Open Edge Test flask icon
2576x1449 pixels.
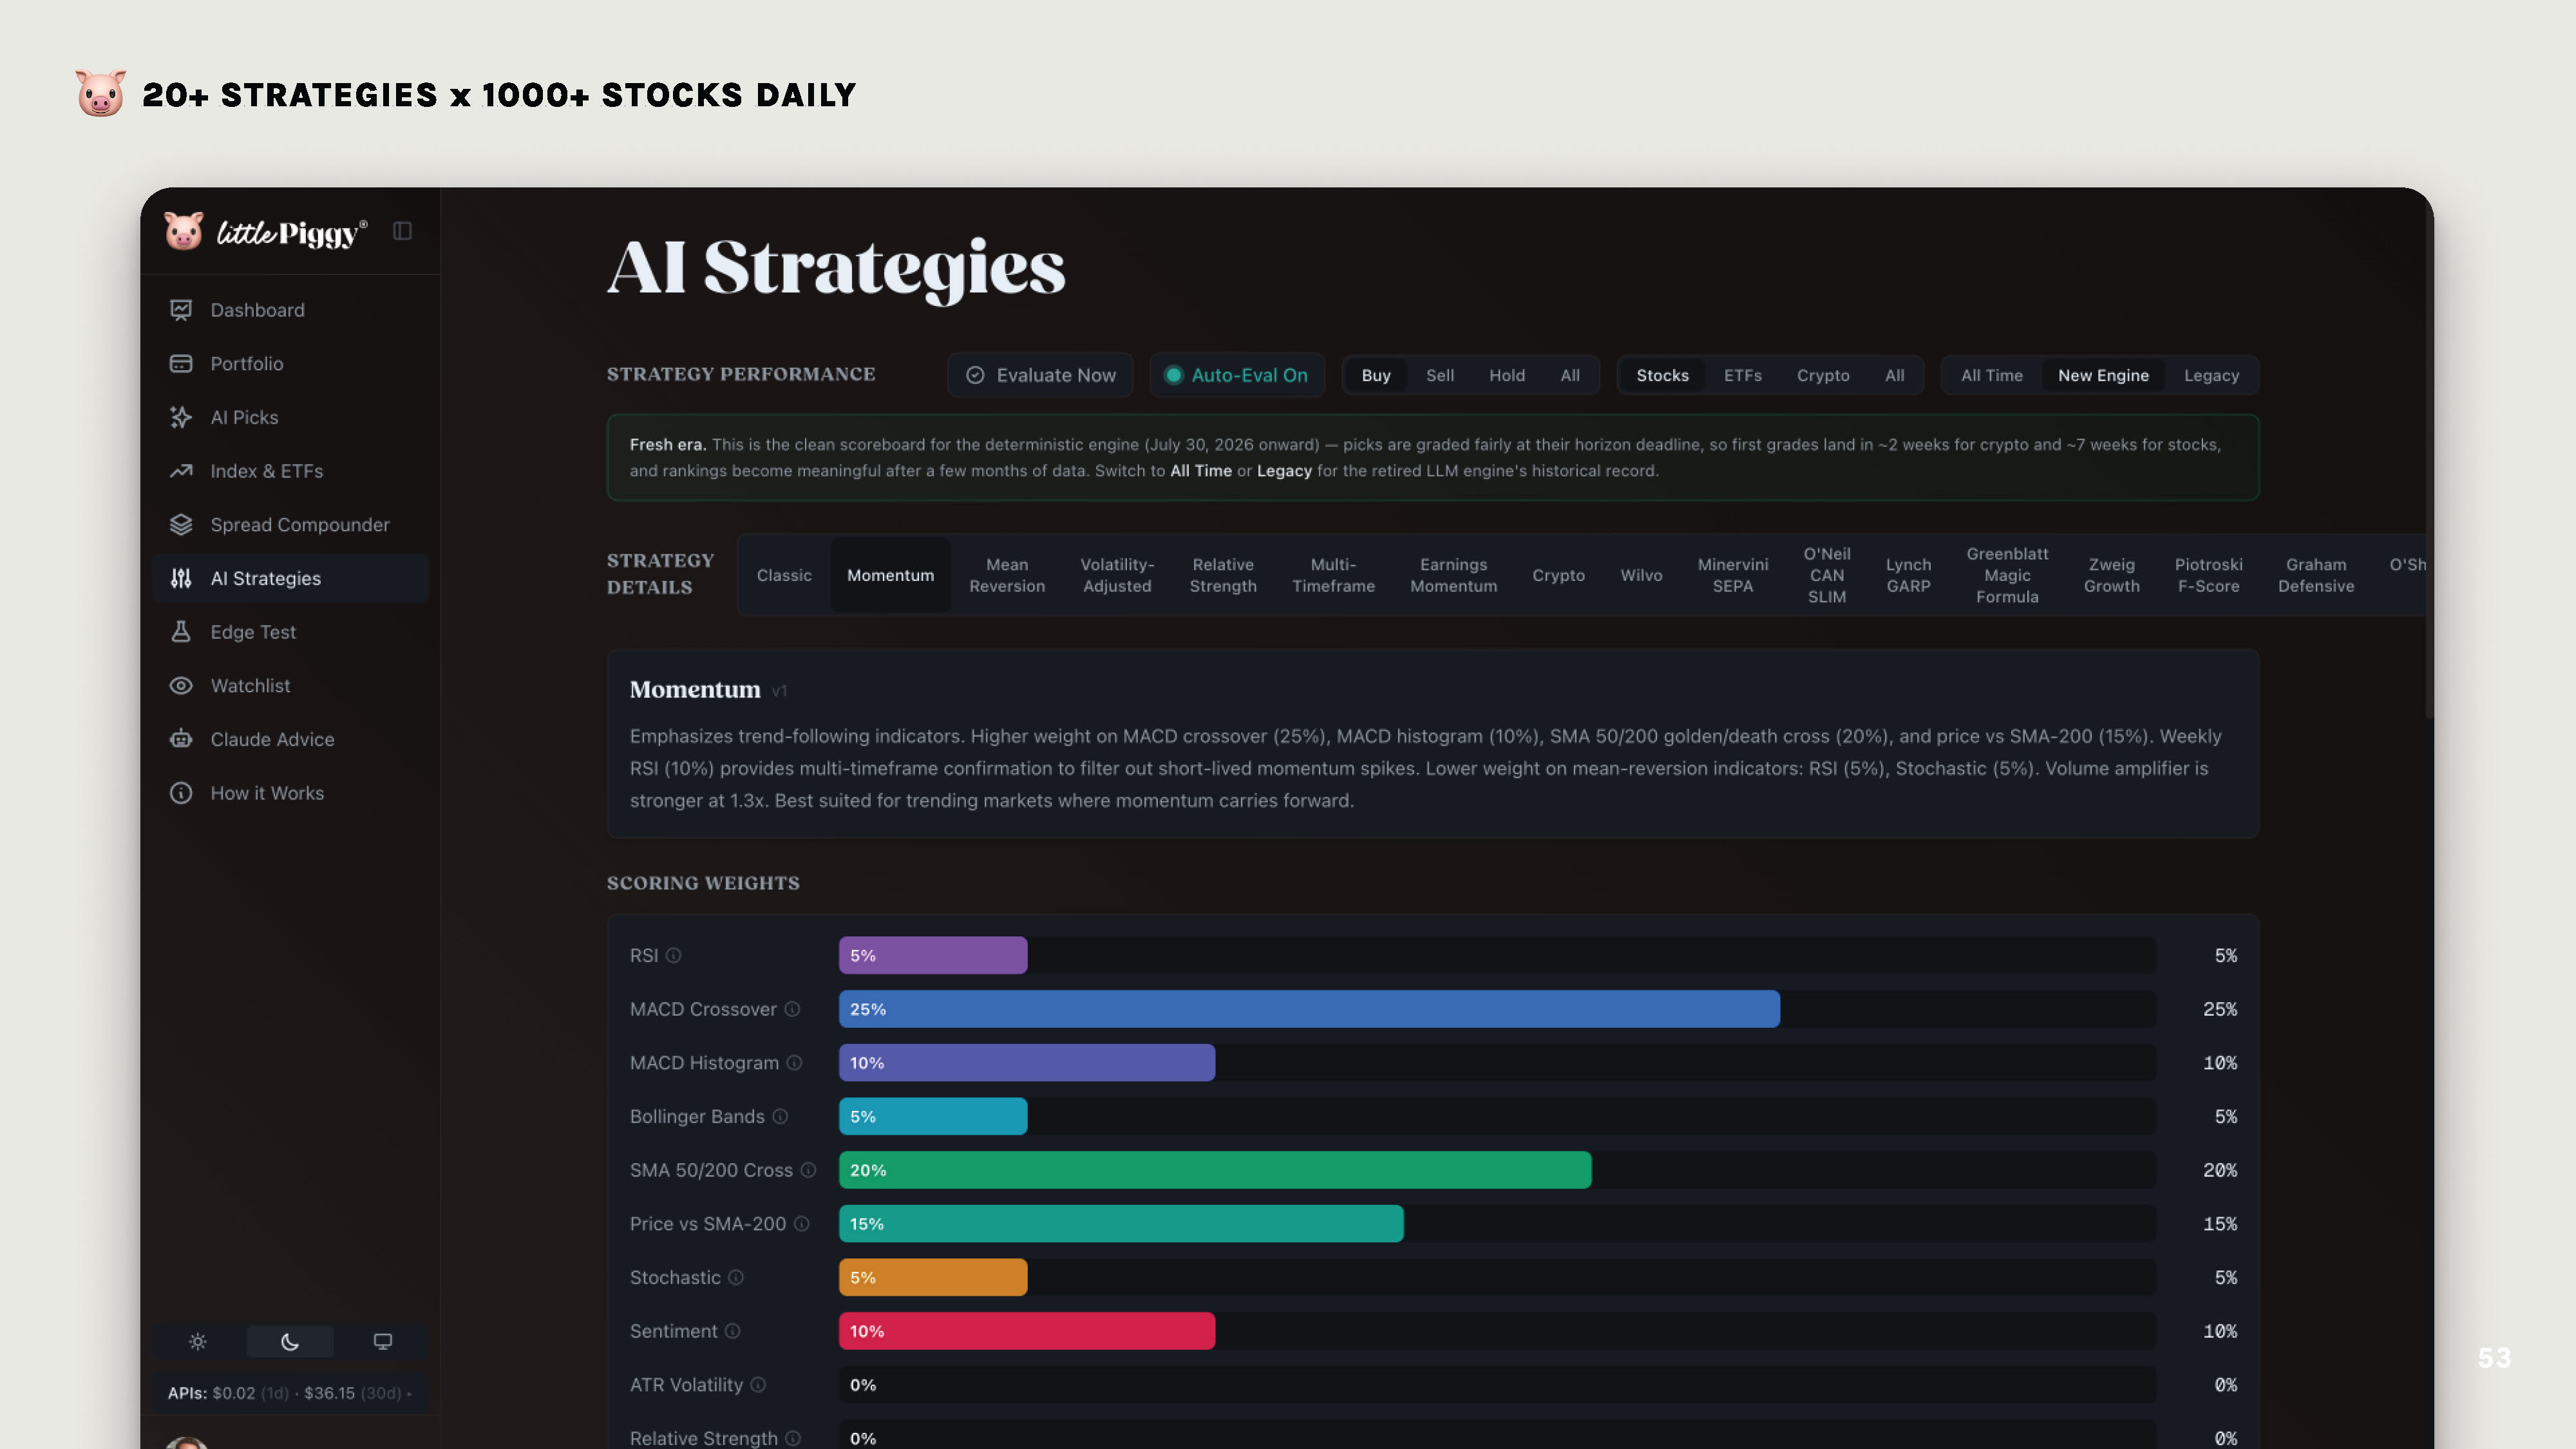pos(181,632)
